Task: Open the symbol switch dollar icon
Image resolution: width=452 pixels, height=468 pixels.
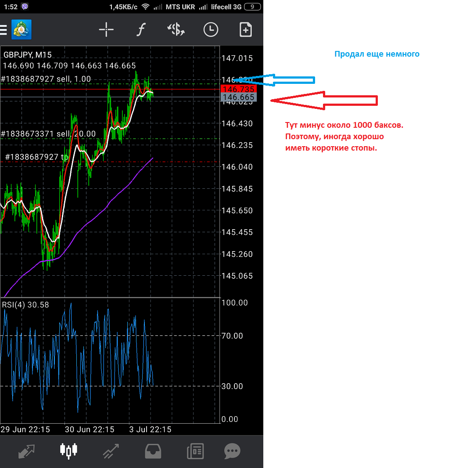Action: tap(176, 29)
